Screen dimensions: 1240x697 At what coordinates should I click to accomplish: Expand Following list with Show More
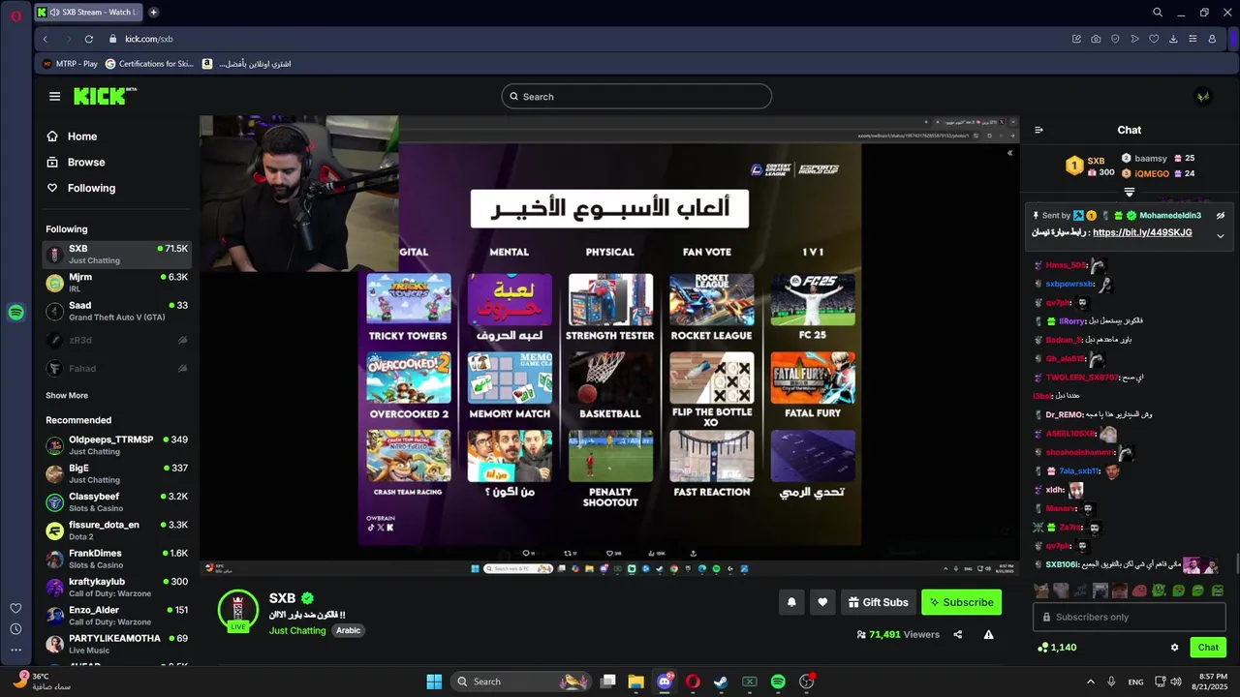coord(67,395)
